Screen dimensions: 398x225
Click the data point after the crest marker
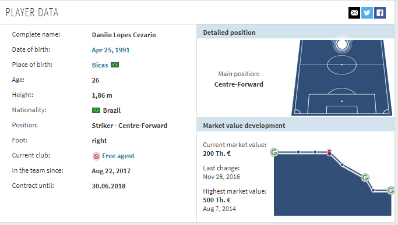342,165
